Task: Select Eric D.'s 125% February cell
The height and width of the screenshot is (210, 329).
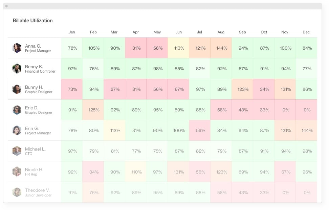Action: click(93, 110)
